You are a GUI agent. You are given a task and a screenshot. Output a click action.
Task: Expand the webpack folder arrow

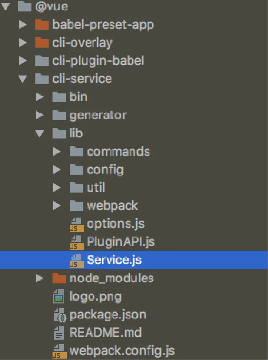pyautogui.click(x=57, y=206)
